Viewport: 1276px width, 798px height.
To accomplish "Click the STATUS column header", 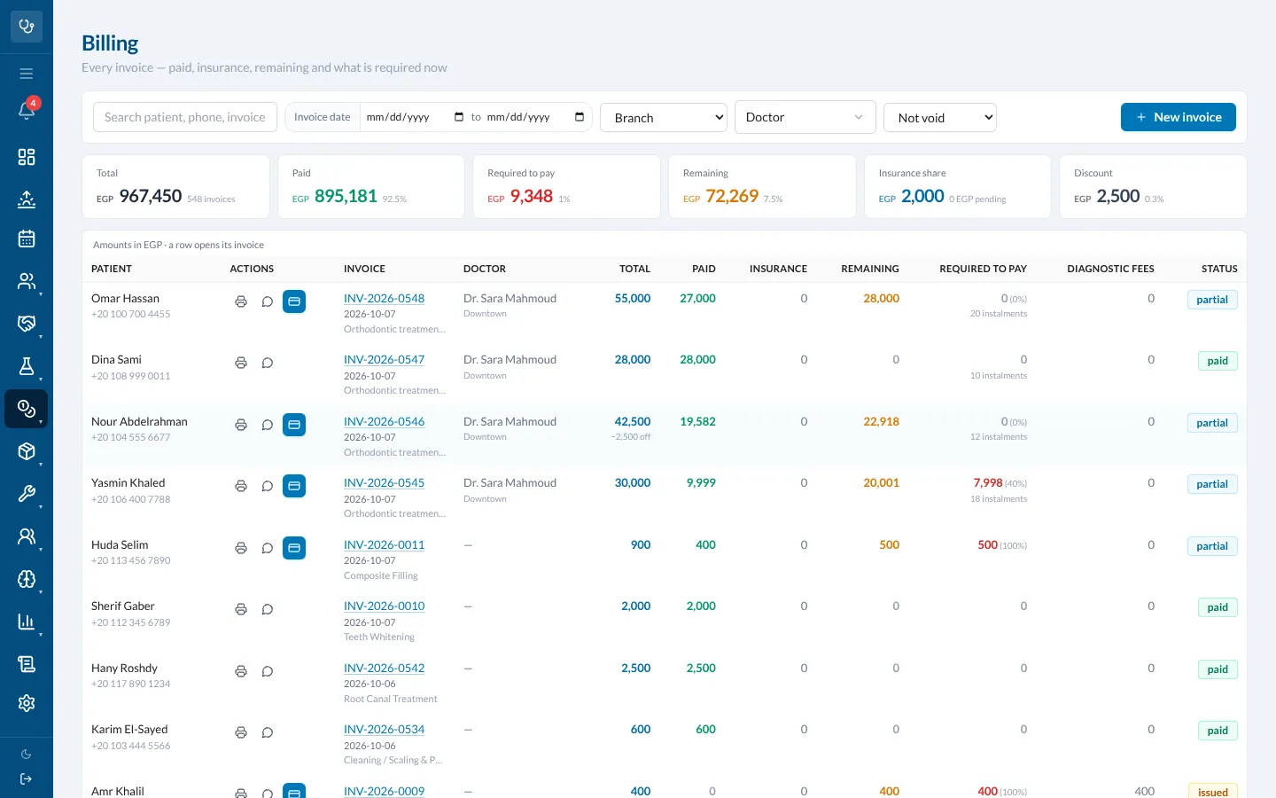I will pos(1219,269).
